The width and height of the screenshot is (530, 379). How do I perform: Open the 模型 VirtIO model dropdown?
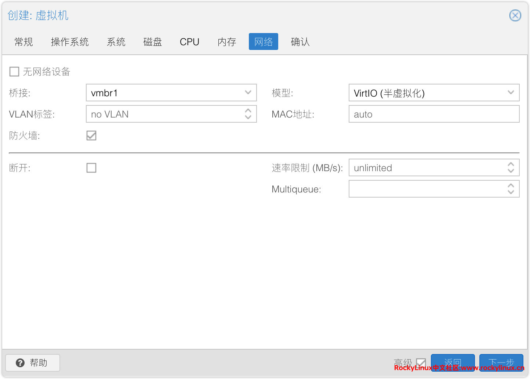coord(511,93)
